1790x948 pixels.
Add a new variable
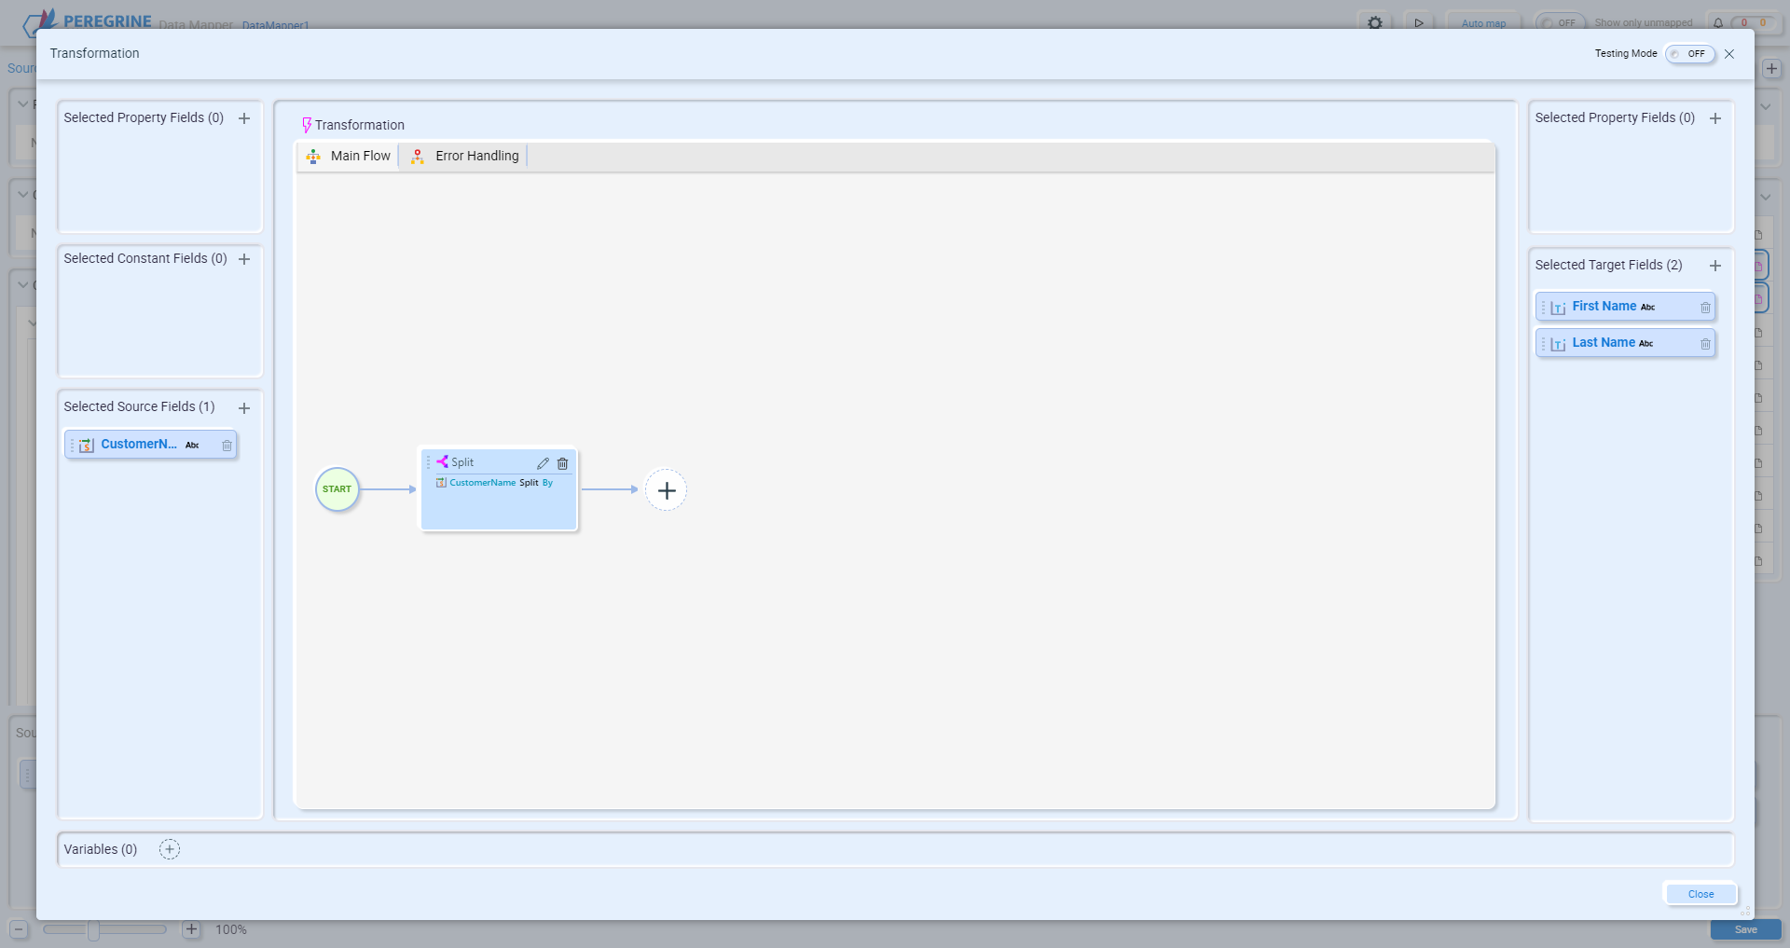(170, 849)
